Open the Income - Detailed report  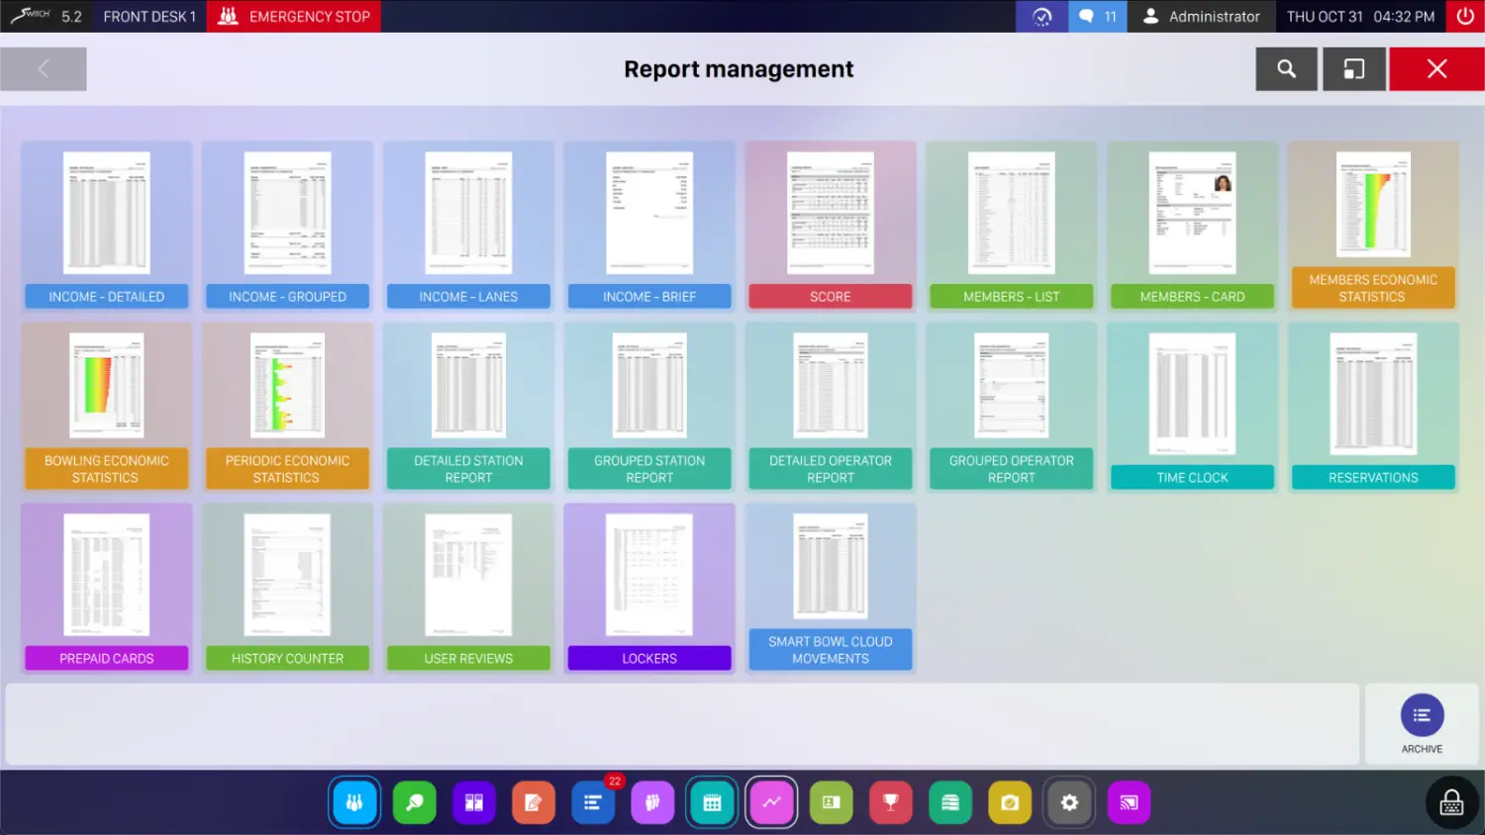tap(107, 227)
